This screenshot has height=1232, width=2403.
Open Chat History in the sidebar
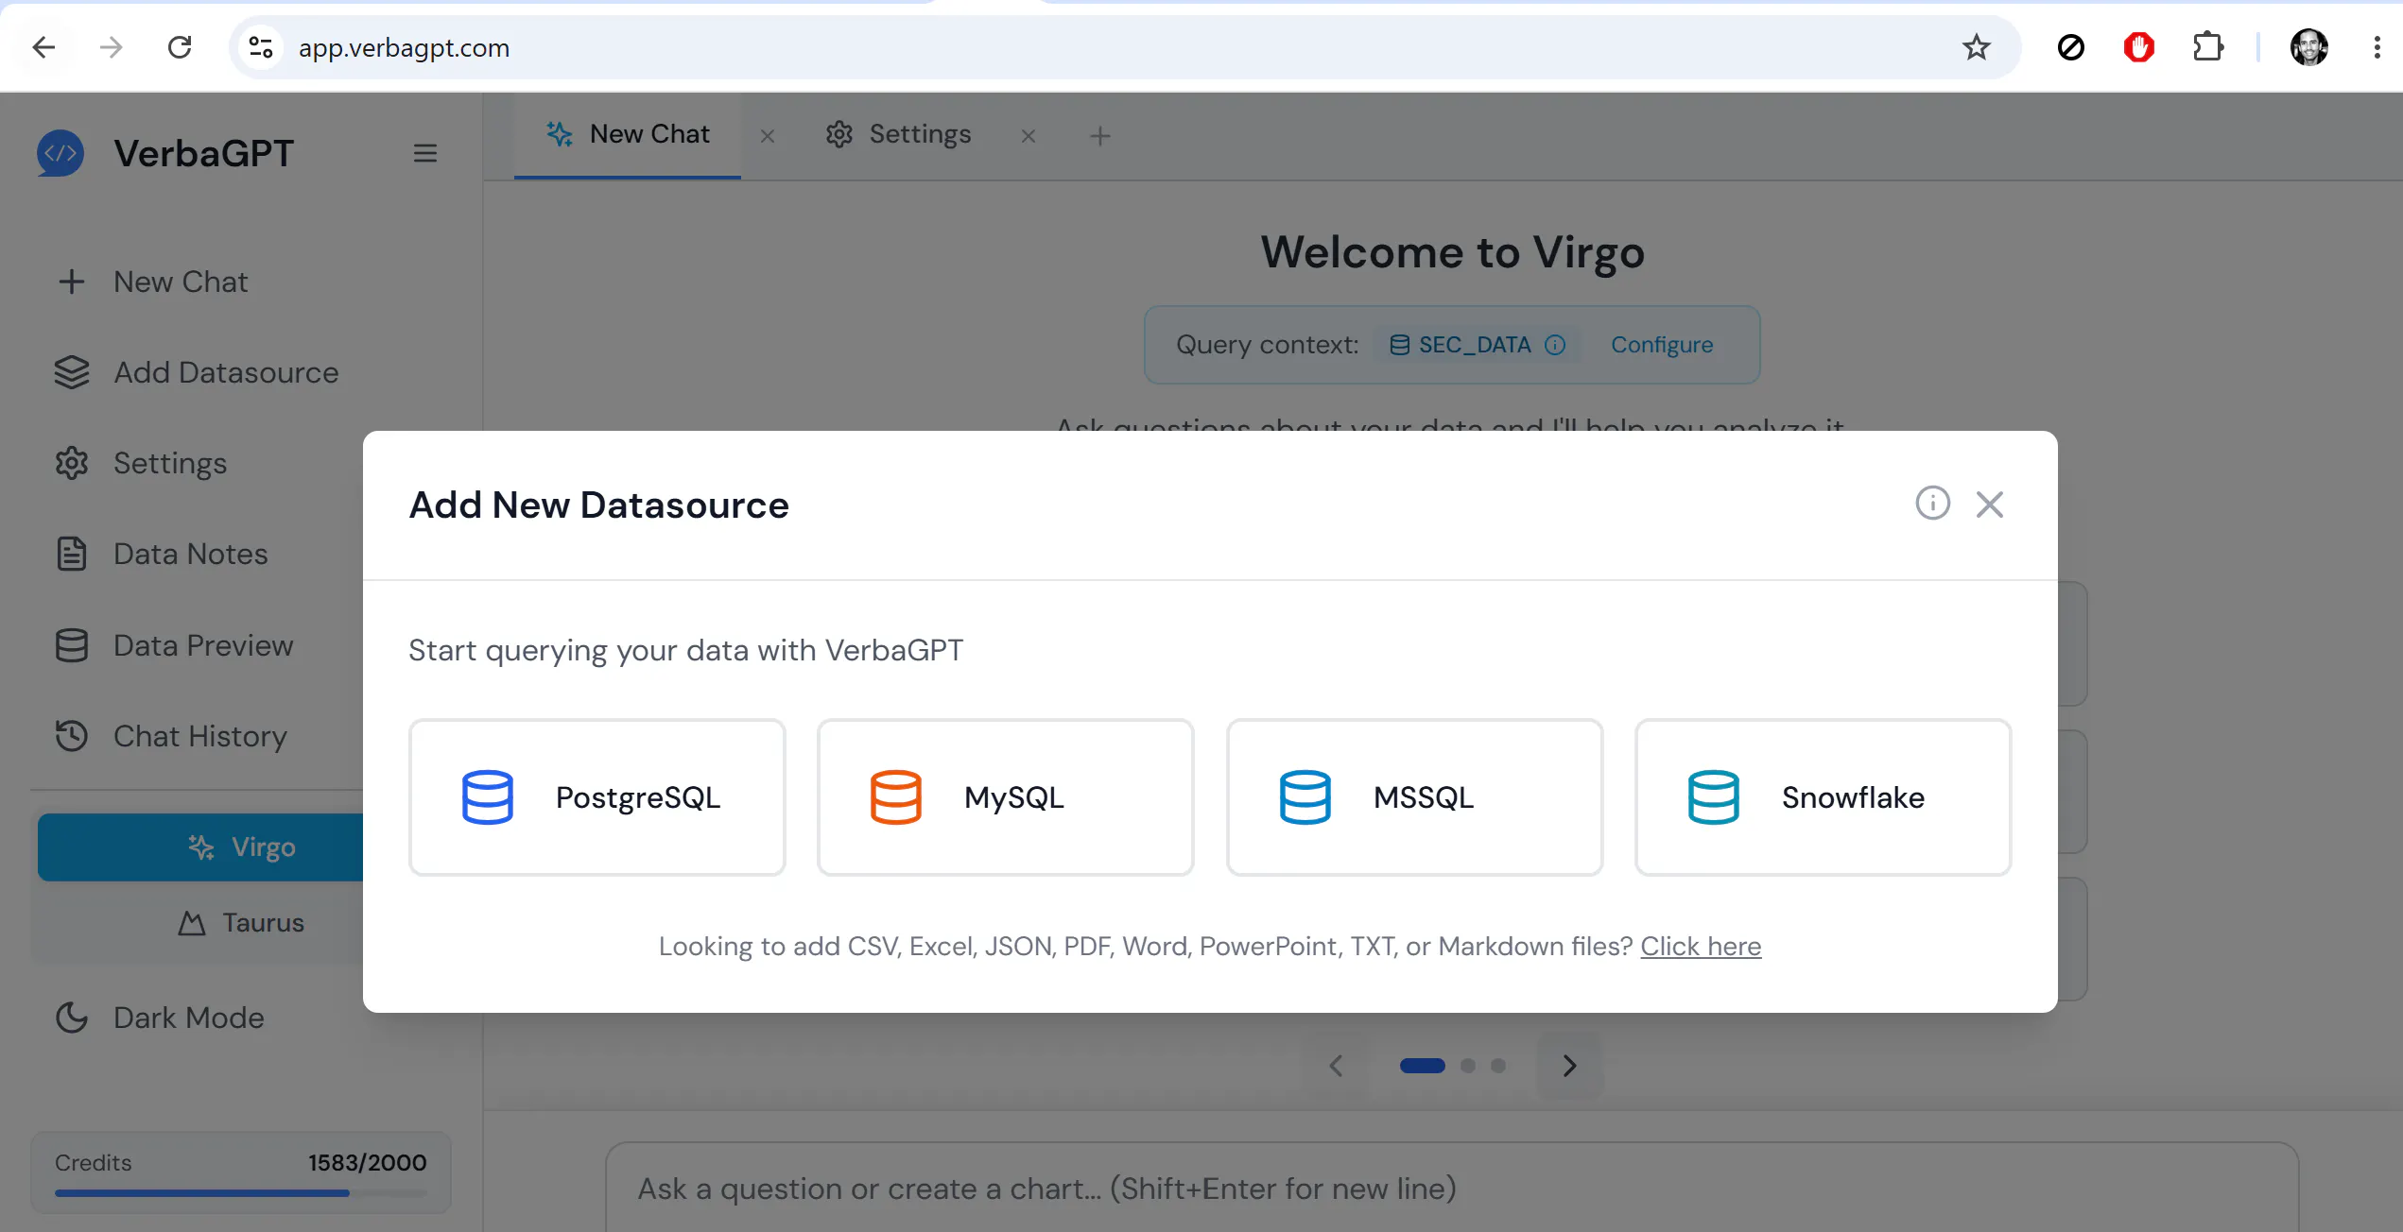point(171,736)
